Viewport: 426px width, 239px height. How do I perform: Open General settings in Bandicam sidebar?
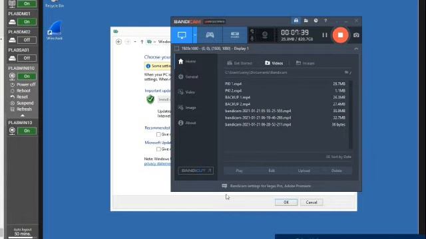tap(188, 77)
